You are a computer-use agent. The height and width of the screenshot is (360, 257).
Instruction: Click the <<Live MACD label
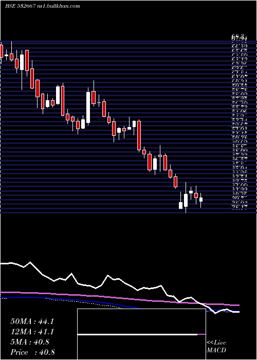pos(216,347)
